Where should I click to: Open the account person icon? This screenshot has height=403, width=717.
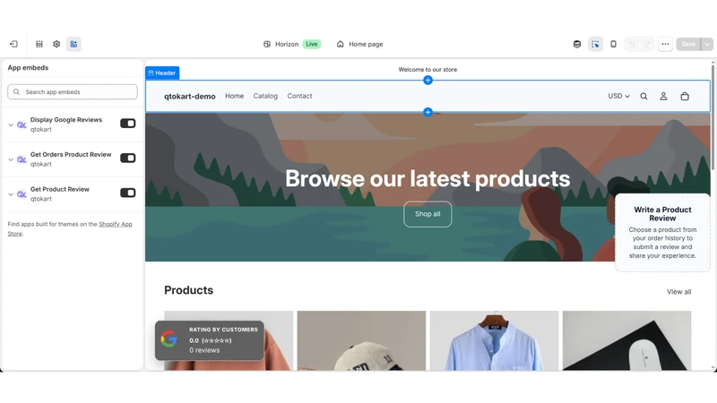(663, 96)
